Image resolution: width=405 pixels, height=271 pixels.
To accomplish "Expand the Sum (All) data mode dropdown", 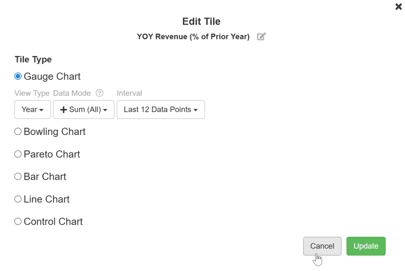I will [84, 110].
